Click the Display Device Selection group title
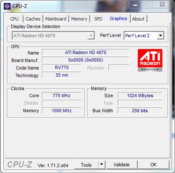 pos(36,26)
